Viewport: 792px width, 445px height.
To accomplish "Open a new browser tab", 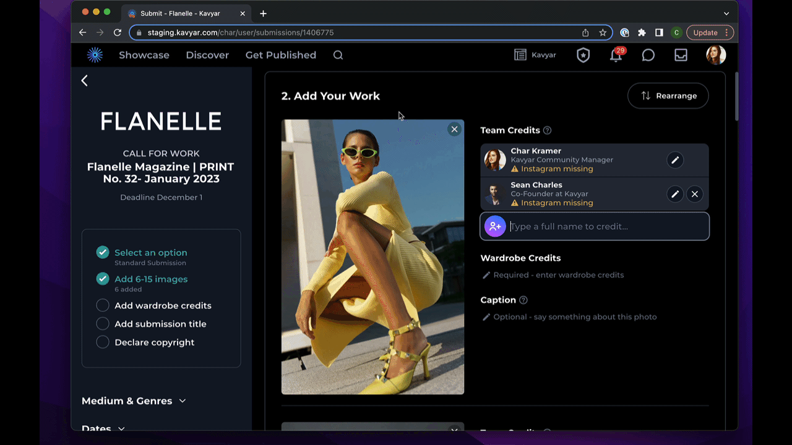I will tap(263, 14).
